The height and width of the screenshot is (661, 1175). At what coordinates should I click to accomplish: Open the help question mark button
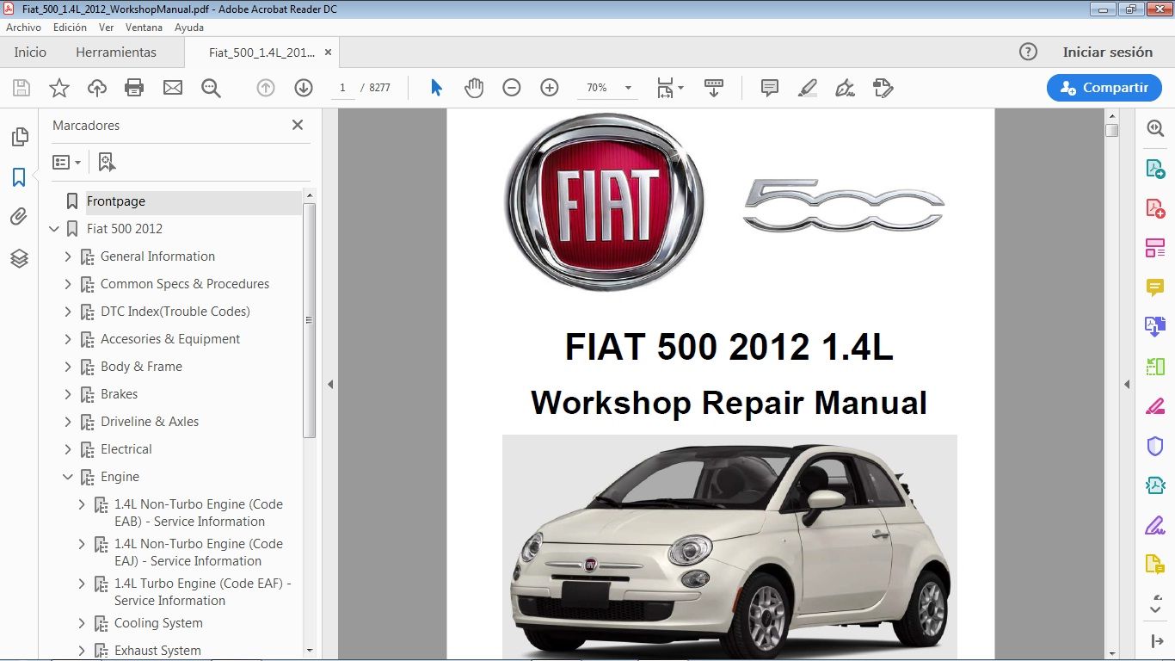1028,52
